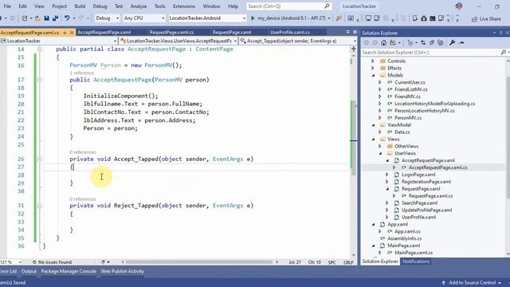Click the No issues found status indicator

[x=52, y=262]
